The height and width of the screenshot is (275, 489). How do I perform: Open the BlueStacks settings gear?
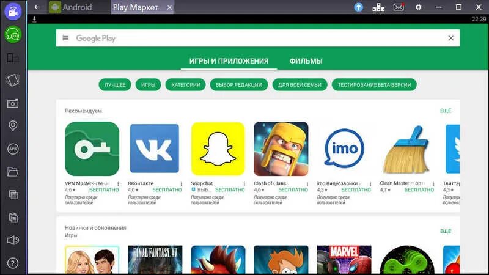(419, 7)
